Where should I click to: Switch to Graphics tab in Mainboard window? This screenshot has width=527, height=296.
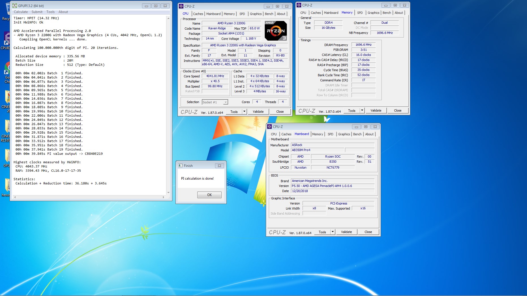point(344,134)
